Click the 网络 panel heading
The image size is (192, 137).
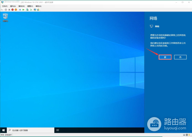153,18
